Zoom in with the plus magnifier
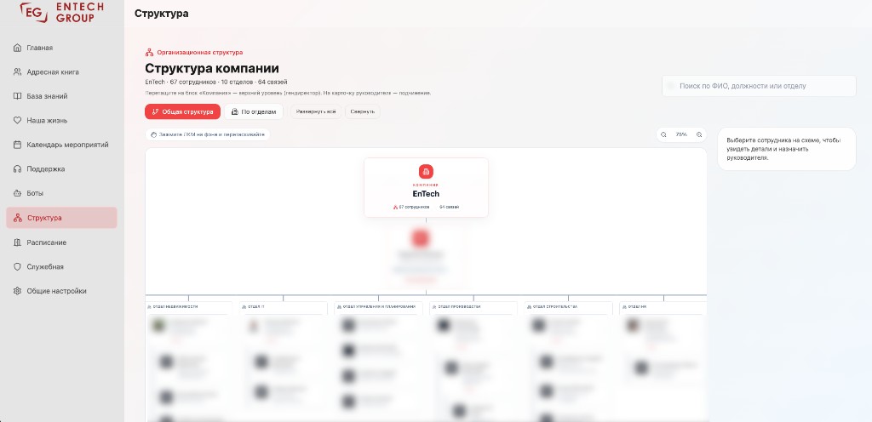The width and height of the screenshot is (872, 422). 699,135
